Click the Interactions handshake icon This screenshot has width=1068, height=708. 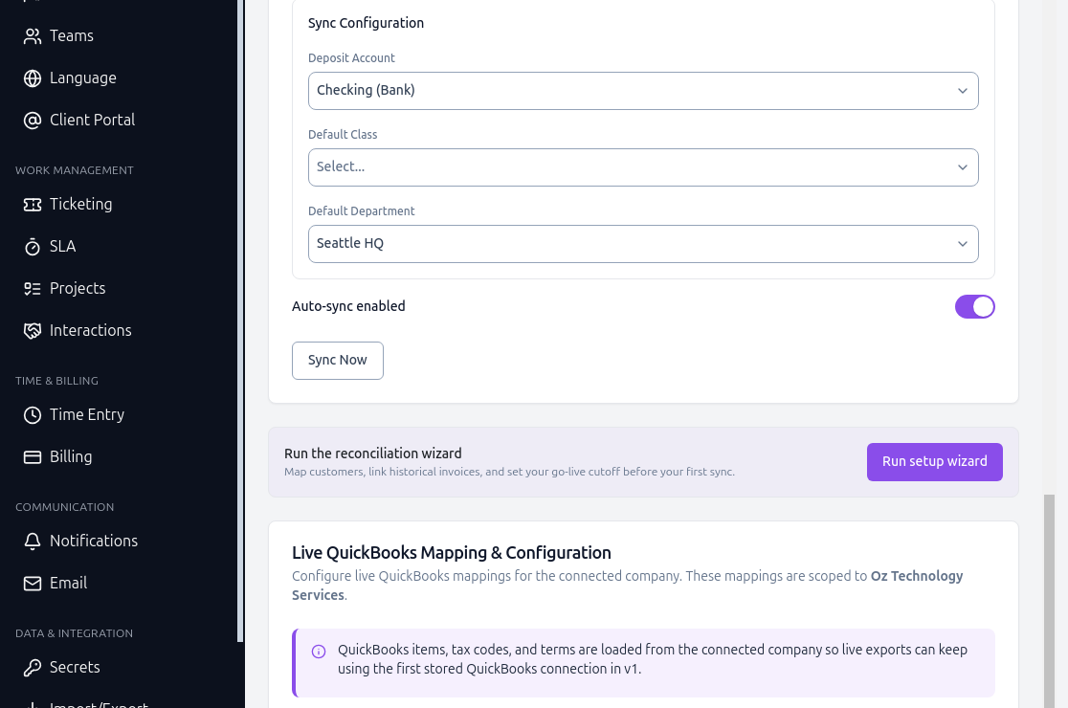click(32, 331)
